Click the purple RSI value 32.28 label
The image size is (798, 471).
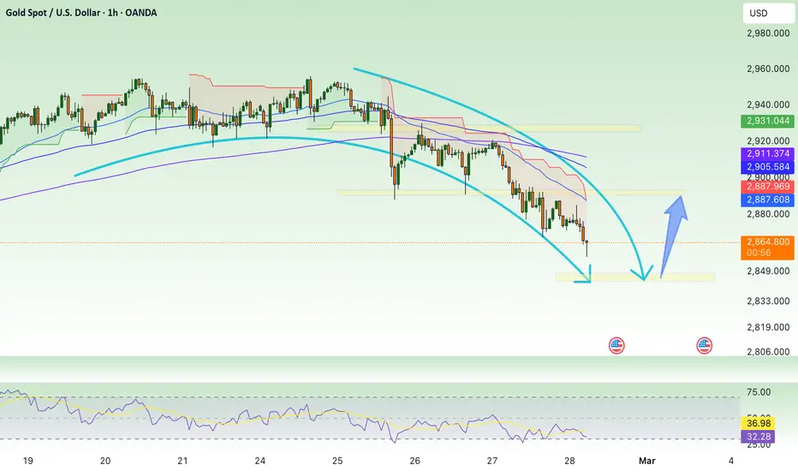tap(759, 437)
